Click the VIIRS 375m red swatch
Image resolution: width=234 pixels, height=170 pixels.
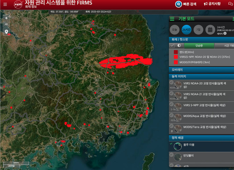coord(176,57)
